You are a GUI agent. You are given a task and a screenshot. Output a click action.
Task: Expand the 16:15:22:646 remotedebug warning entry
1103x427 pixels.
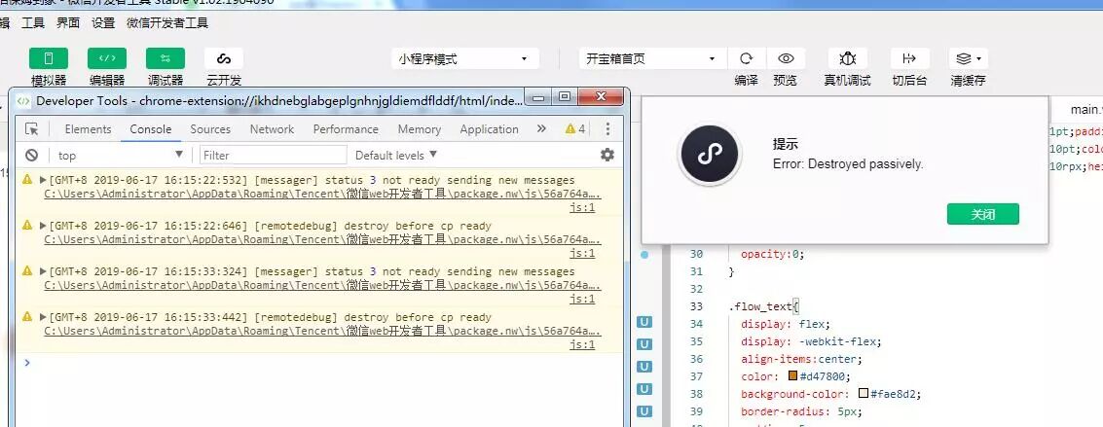43,226
